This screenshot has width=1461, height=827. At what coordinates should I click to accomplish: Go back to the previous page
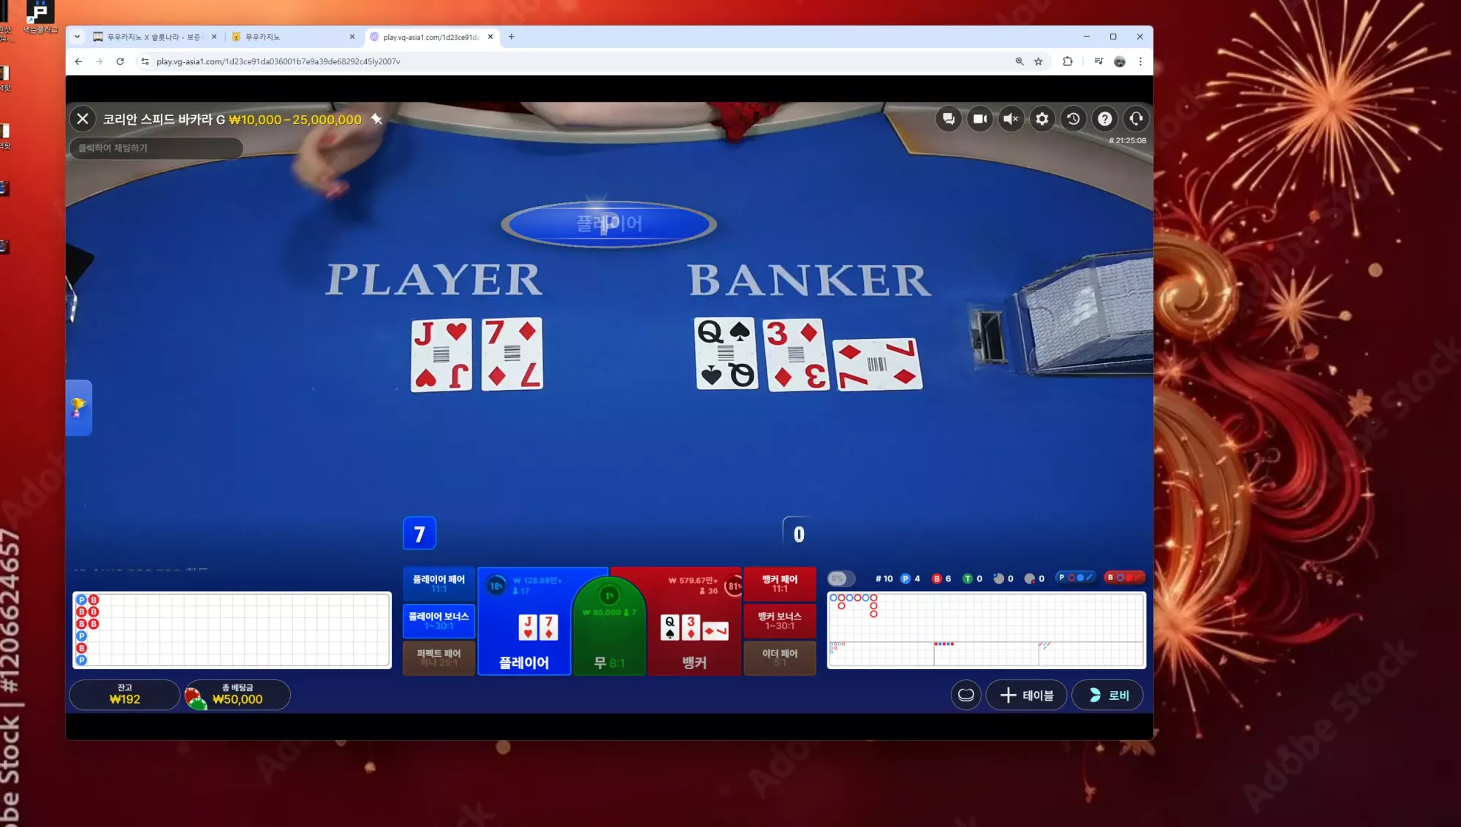pyautogui.click(x=79, y=61)
